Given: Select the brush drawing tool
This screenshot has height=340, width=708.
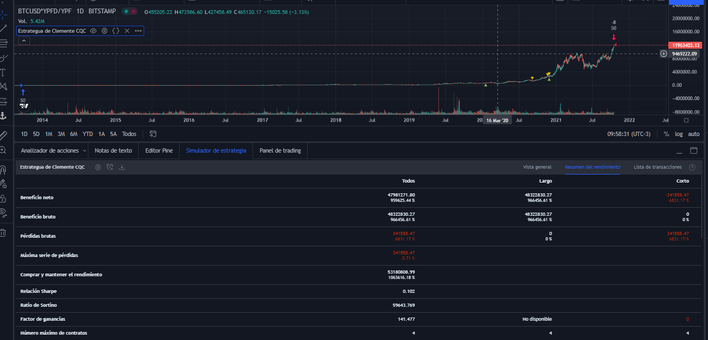Looking at the screenshot, I should click(x=3, y=58).
